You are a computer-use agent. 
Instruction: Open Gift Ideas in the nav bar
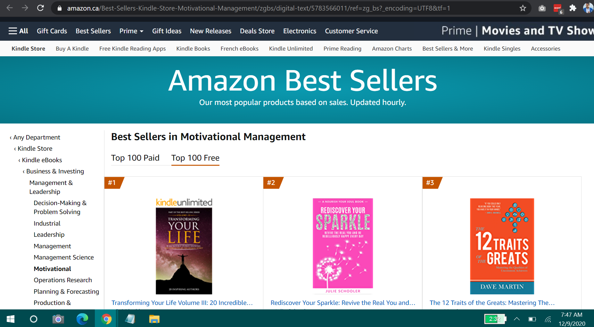point(167,31)
